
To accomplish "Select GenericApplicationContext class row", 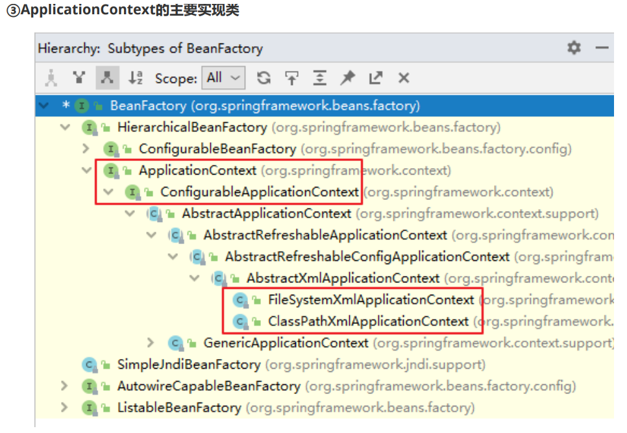I will 325,343.
